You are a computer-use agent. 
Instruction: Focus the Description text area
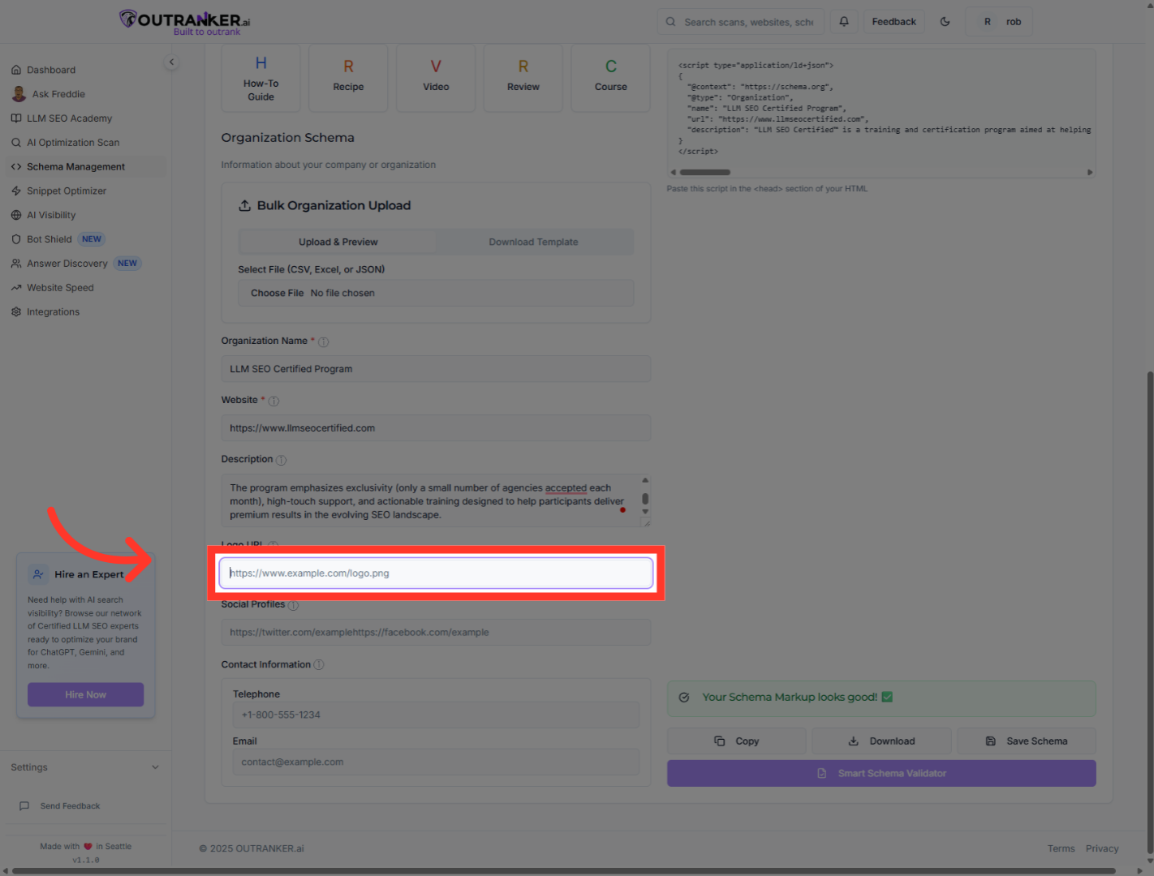pos(436,501)
